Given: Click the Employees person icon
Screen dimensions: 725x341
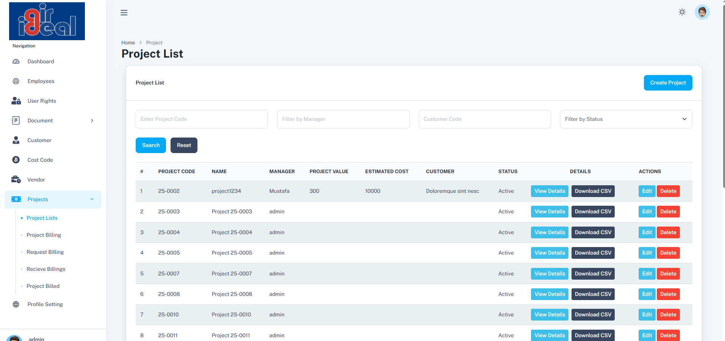Looking at the screenshot, I should (x=16, y=81).
